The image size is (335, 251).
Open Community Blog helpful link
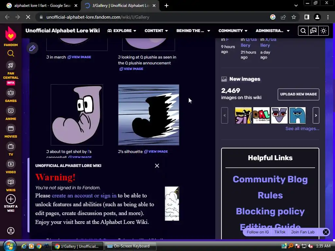(x=270, y=179)
